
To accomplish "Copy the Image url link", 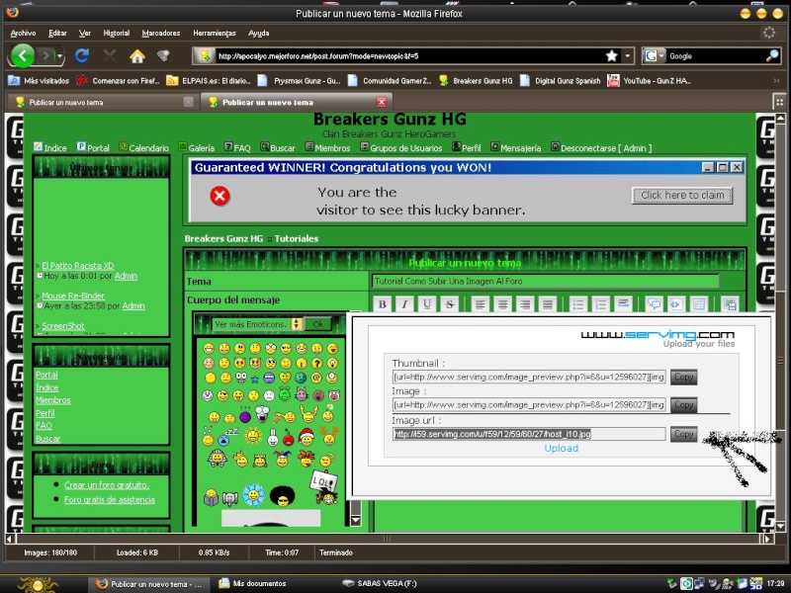I will (683, 434).
